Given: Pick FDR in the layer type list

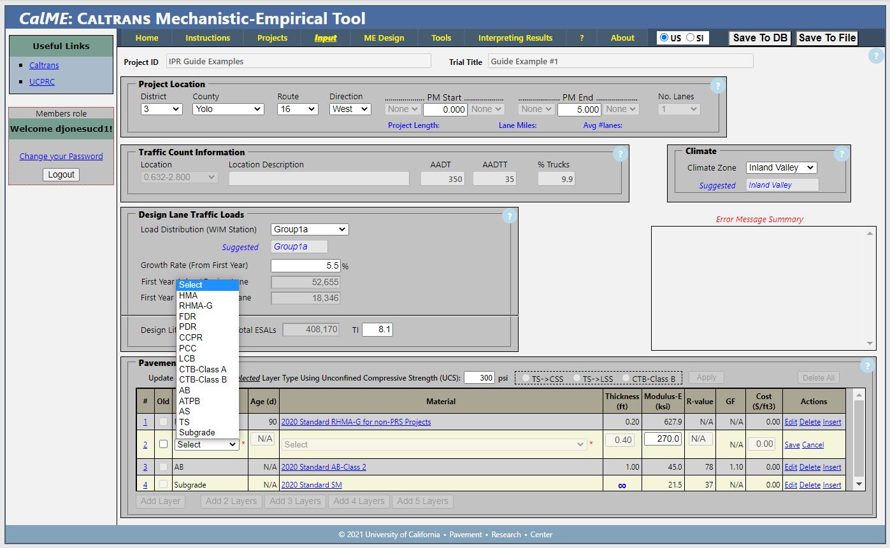Looking at the screenshot, I should coord(207,316).
